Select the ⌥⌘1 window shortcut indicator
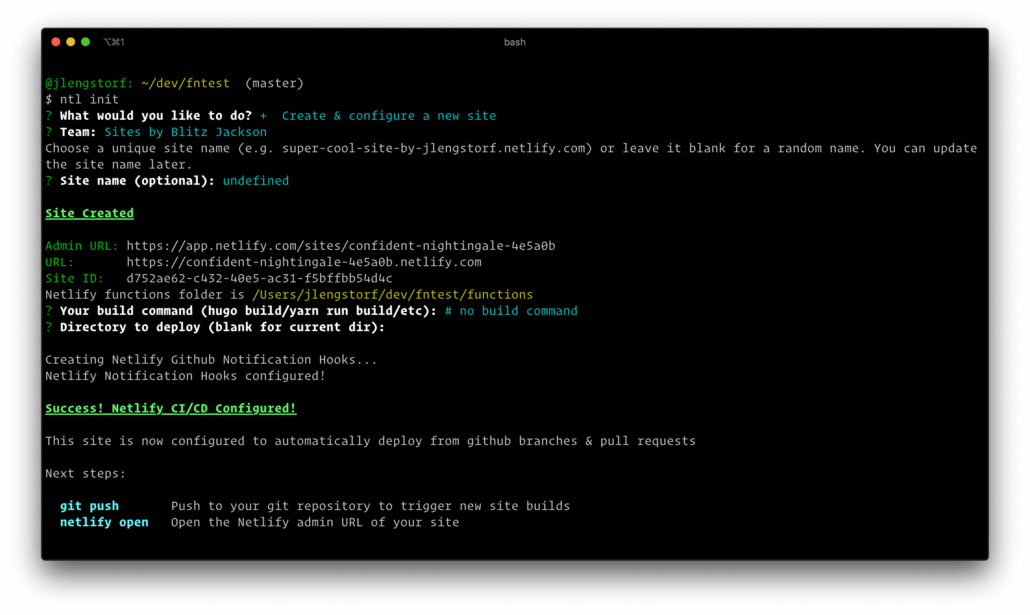Image resolution: width=1030 pixels, height=615 pixels. click(x=114, y=42)
